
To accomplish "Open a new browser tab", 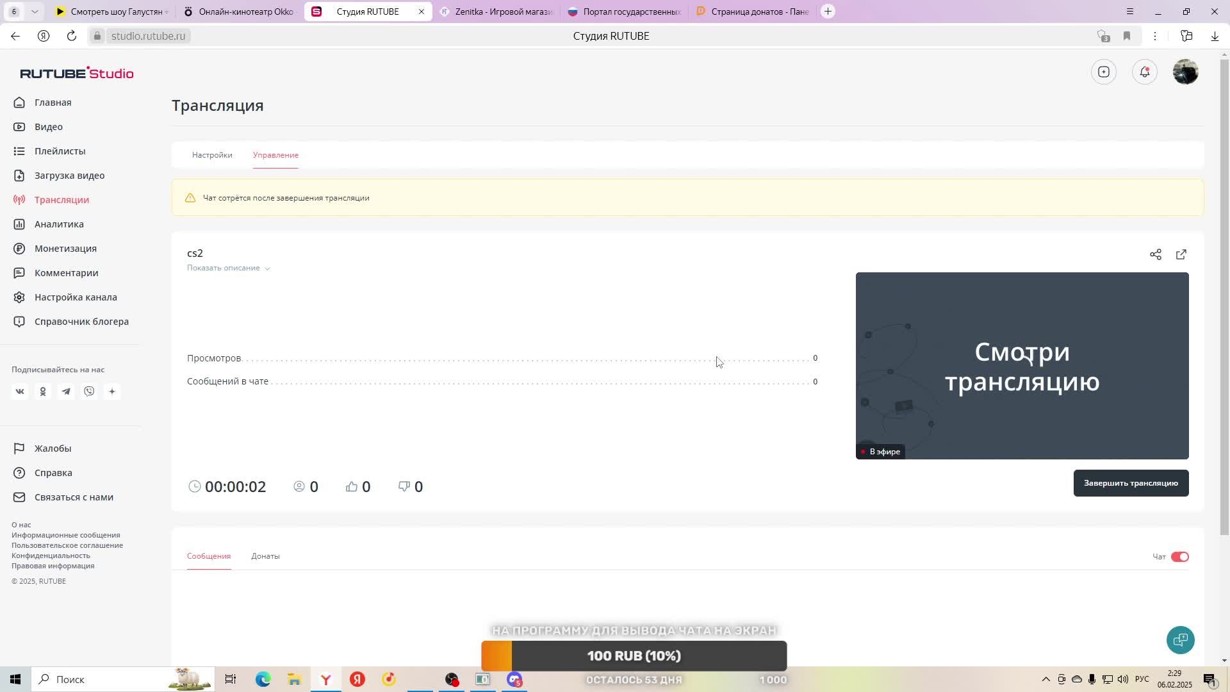I will point(828,12).
